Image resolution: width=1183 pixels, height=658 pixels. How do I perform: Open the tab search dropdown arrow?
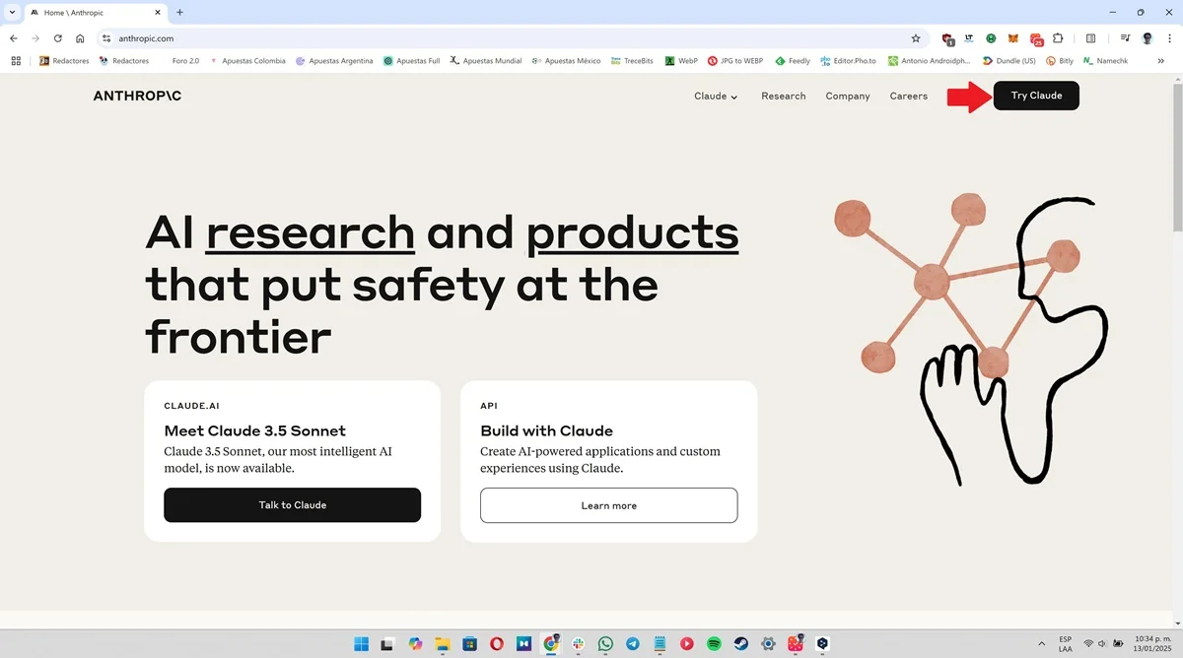pos(10,12)
